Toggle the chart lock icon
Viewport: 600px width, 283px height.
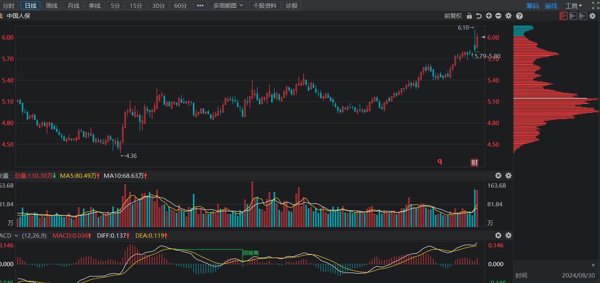pyautogui.click(x=469, y=16)
